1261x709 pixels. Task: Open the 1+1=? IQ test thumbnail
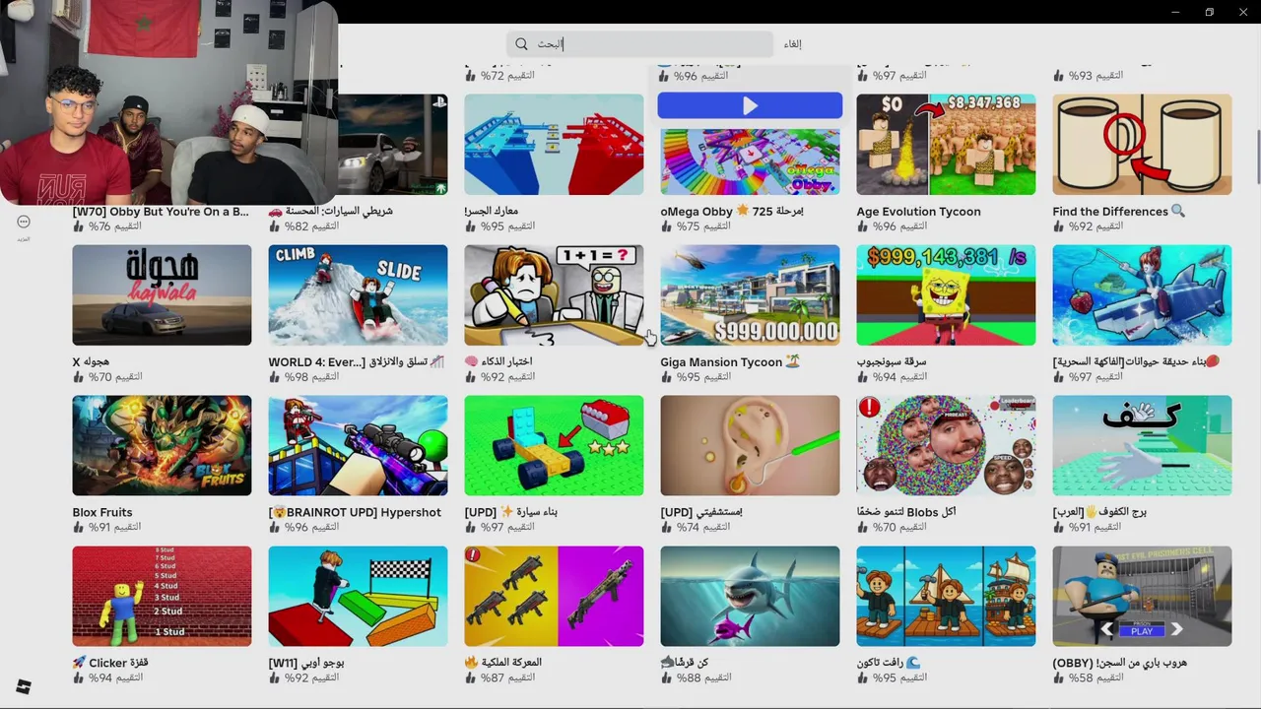(x=554, y=295)
